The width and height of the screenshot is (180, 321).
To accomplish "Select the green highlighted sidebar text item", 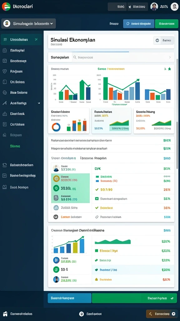I will (x=15, y=146).
